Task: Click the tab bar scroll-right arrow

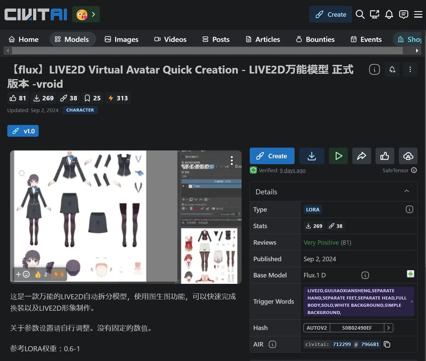Action: click(417, 51)
